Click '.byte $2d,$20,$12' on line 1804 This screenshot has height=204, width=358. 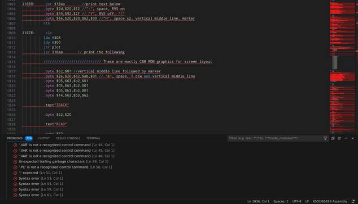tap(62, 9)
